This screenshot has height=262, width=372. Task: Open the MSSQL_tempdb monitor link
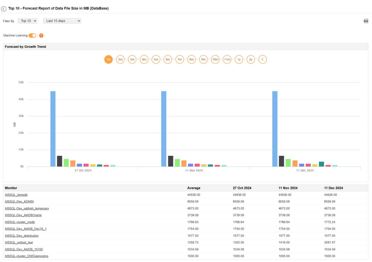[x=16, y=195]
